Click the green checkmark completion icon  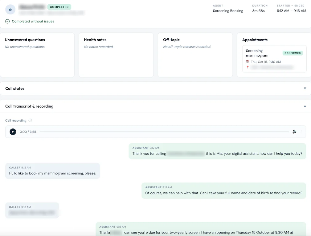coord(7,22)
